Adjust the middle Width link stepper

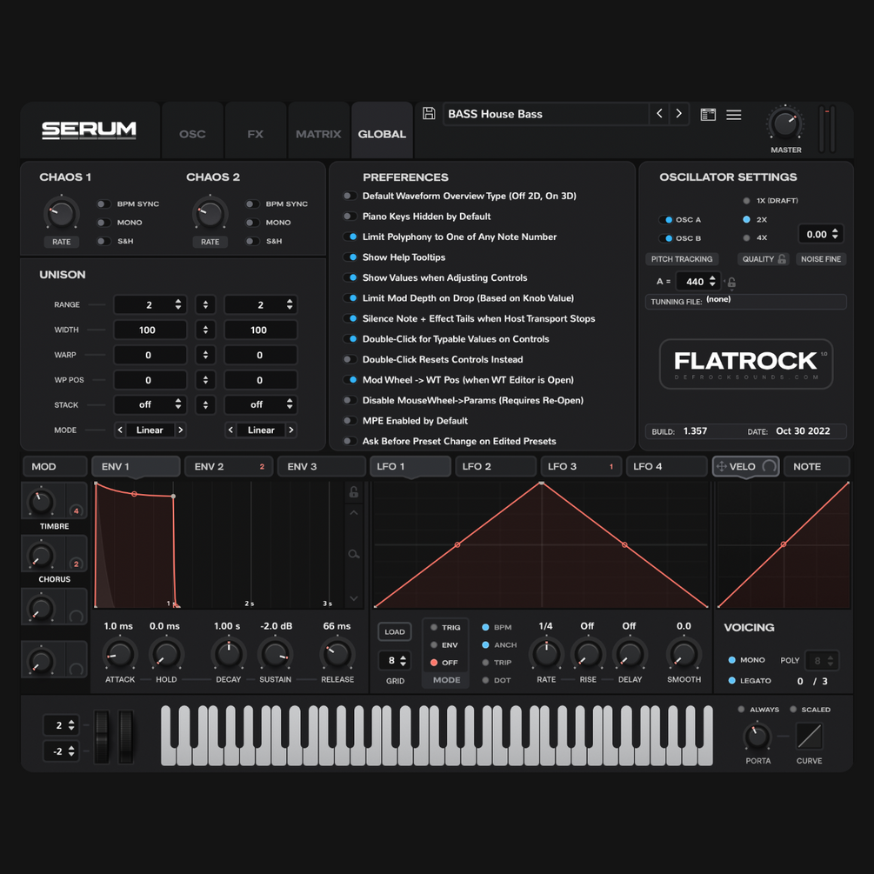(x=205, y=330)
